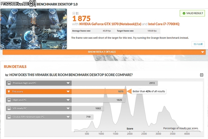Click the trophy icon beside This score

(9, 91)
